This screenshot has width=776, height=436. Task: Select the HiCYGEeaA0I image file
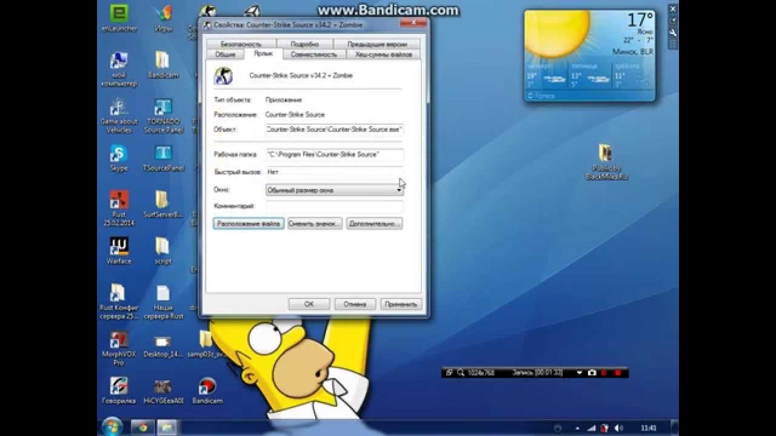click(x=162, y=390)
